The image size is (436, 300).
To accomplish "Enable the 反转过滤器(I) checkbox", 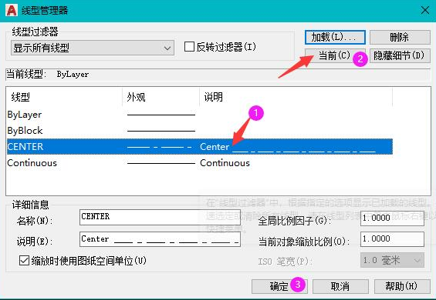I will point(189,47).
